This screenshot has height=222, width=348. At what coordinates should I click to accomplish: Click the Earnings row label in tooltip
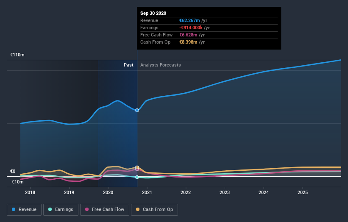tap(149, 28)
